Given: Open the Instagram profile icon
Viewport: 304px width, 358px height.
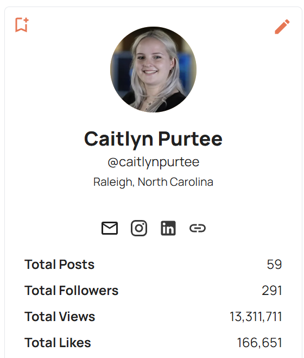Looking at the screenshot, I should point(139,228).
